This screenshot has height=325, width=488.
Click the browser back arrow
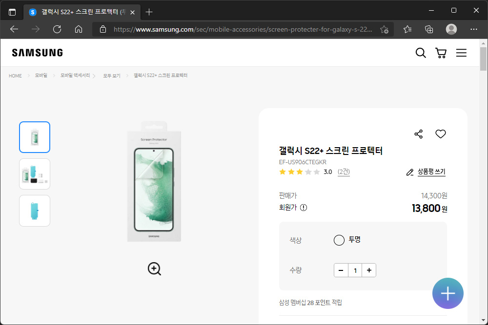click(14, 29)
